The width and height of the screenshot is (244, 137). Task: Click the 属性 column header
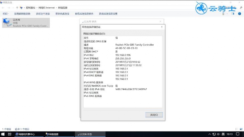point(86,38)
